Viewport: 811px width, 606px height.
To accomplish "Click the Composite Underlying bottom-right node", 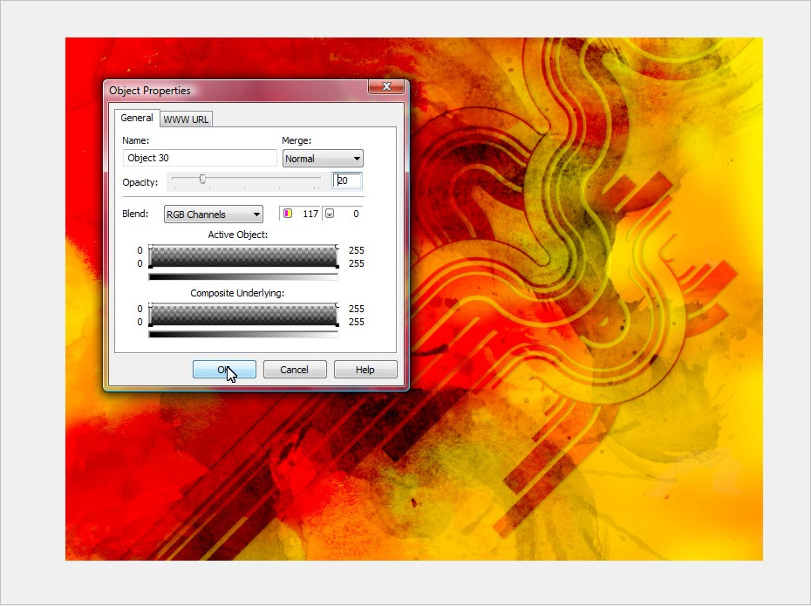I will (x=337, y=324).
